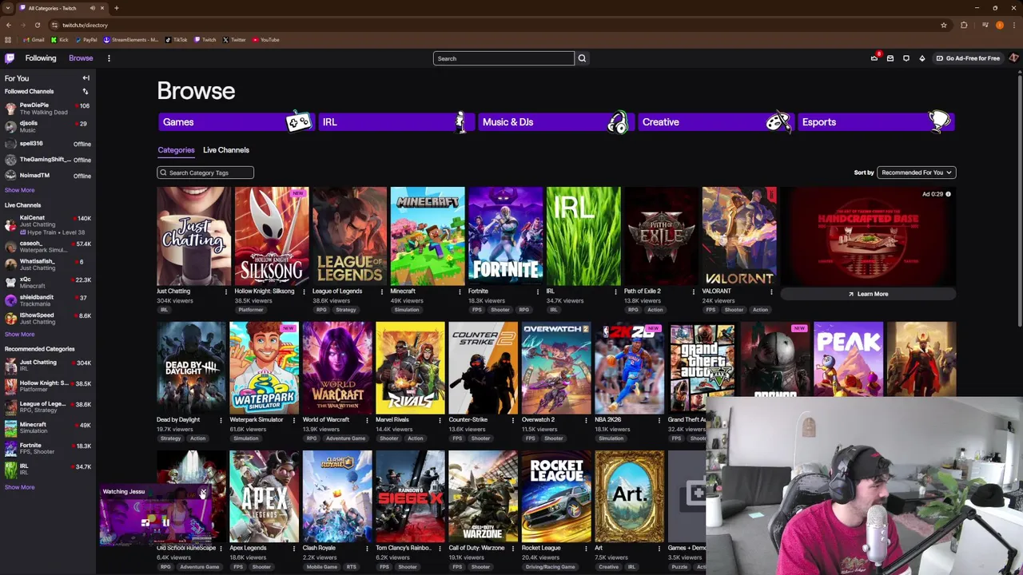The height and width of the screenshot is (575, 1023).
Task: Open KaiCenat live channel
Action: click(x=48, y=224)
